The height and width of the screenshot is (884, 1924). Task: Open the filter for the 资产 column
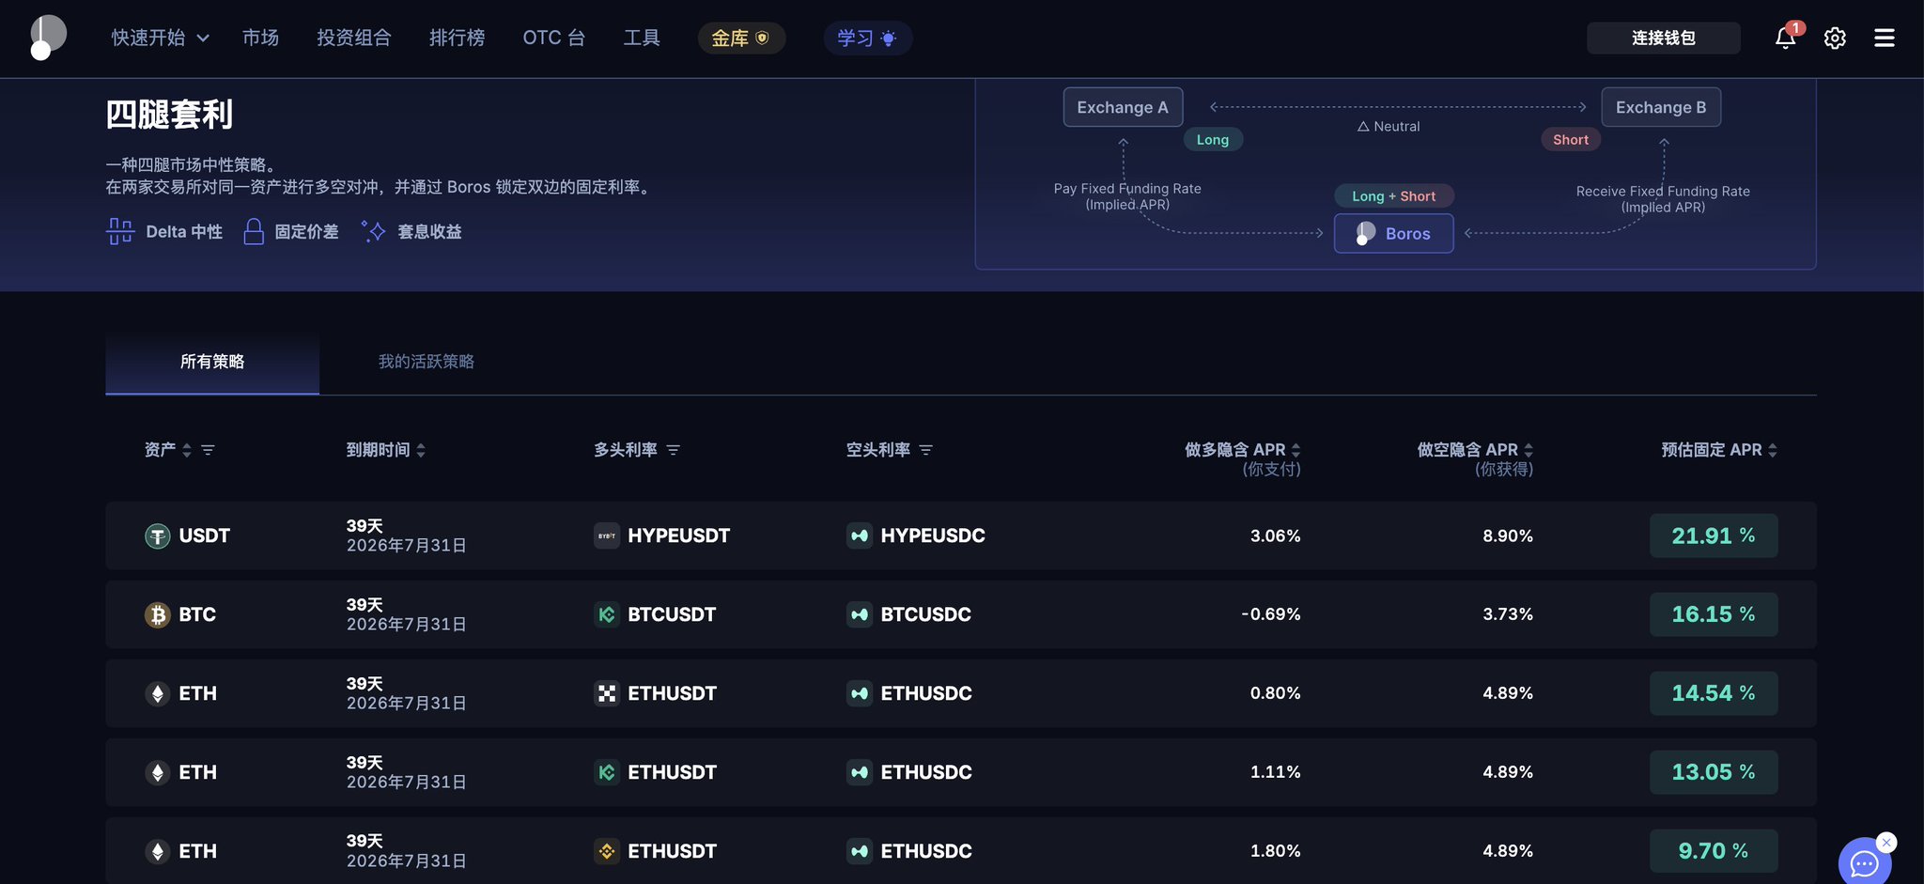coord(208,450)
